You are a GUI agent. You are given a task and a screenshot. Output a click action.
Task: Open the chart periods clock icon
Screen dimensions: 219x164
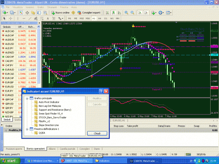pos(160,13)
